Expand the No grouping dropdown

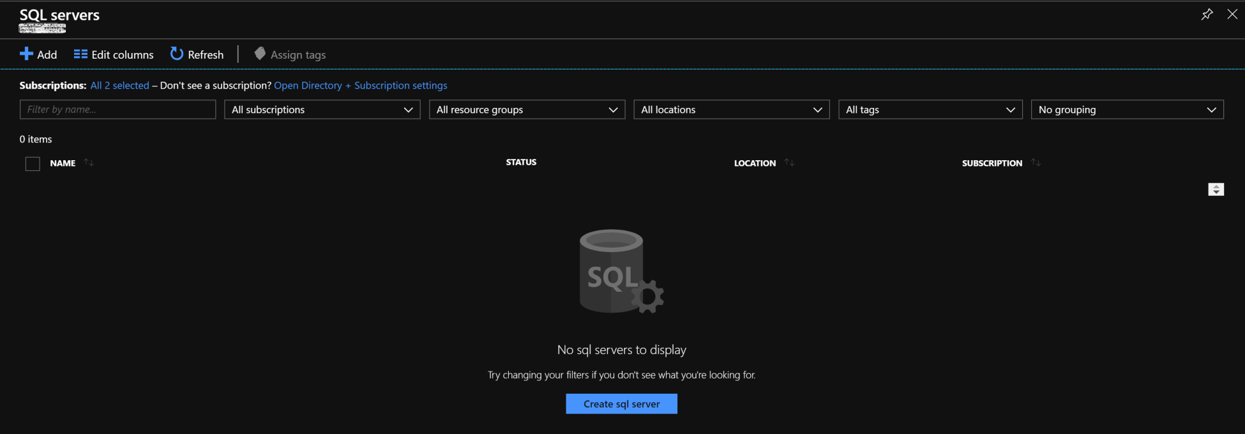[x=1127, y=109]
